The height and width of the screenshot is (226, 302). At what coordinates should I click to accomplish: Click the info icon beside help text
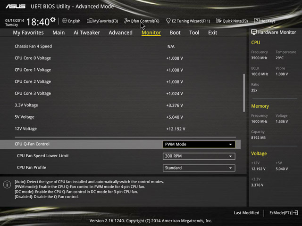(7, 185)
